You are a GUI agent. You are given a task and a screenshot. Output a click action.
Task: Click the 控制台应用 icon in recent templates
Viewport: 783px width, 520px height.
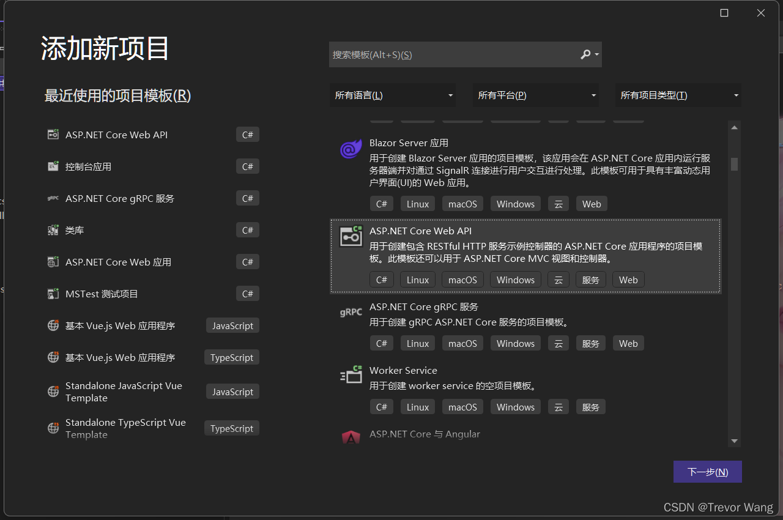pos(52,166)
